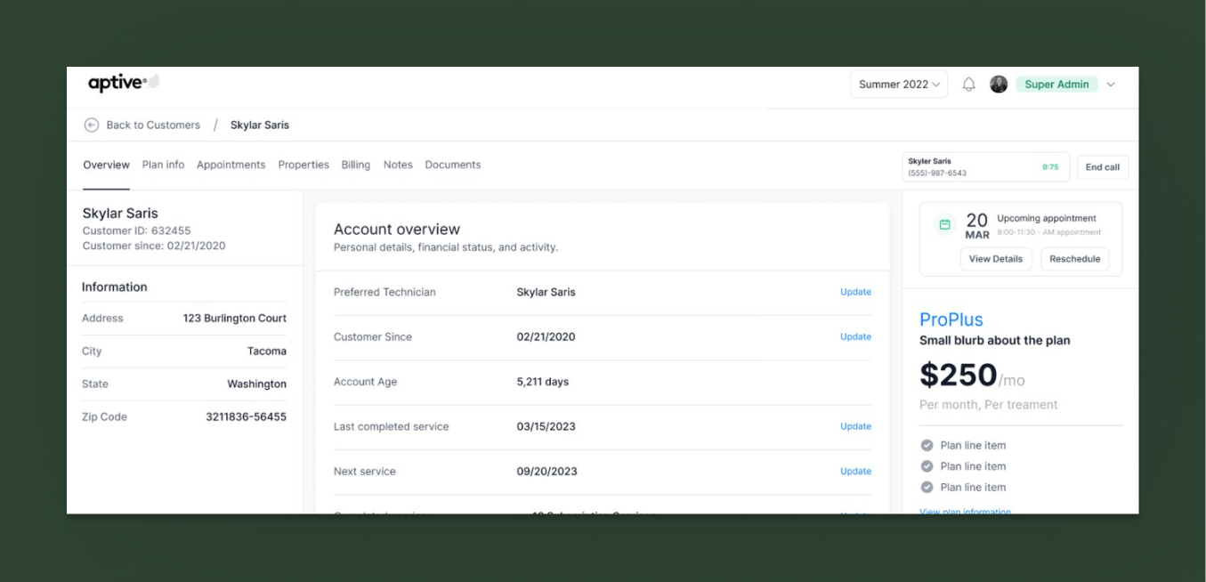This screenshot has height=582, width=1206.
Task: Click the (555)-987-6543 phone number
Action: 937,173
